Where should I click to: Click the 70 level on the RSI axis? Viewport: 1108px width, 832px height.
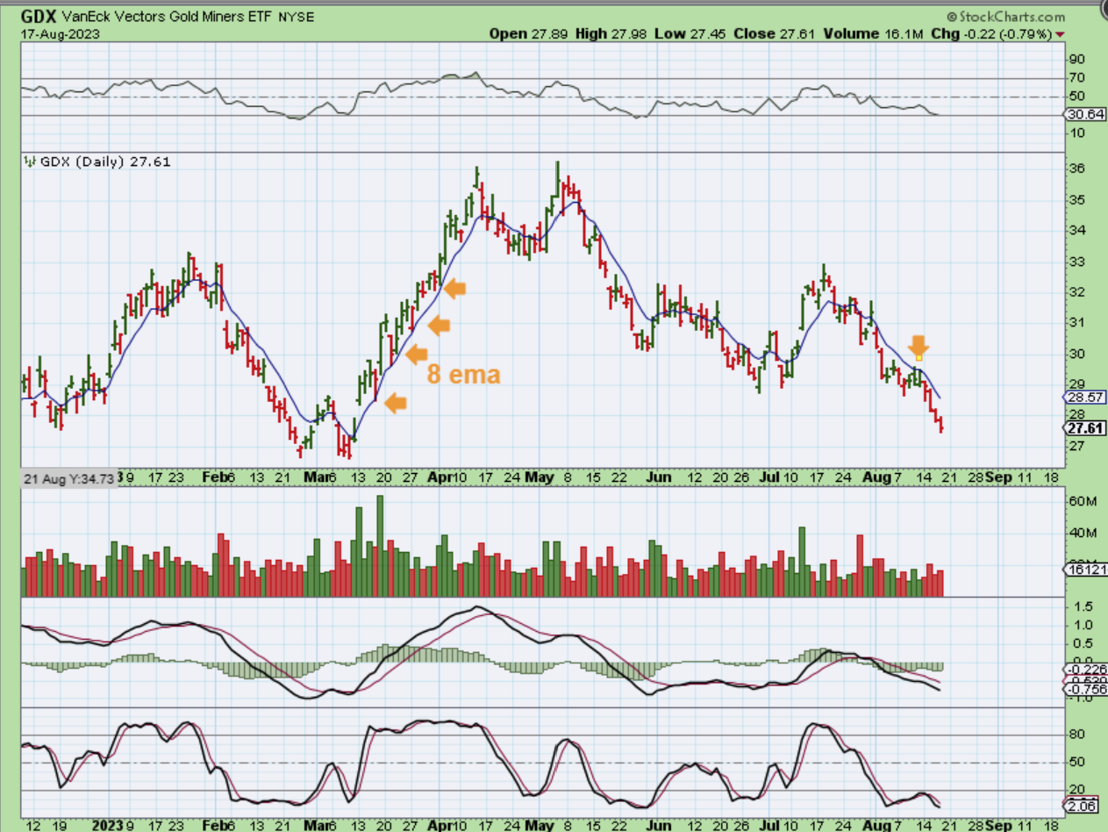(x=1076, y=78)
